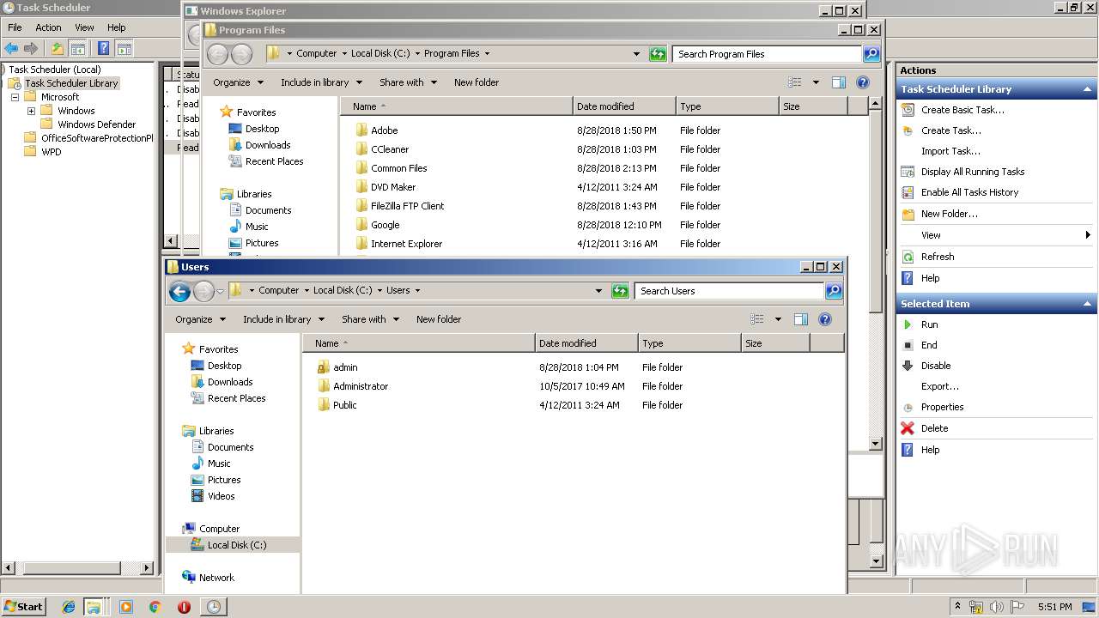Image resolution: width=1099 pixels, height=618 pixels.
Task: Click Create Basic Task icon
Action: (908, 110)
